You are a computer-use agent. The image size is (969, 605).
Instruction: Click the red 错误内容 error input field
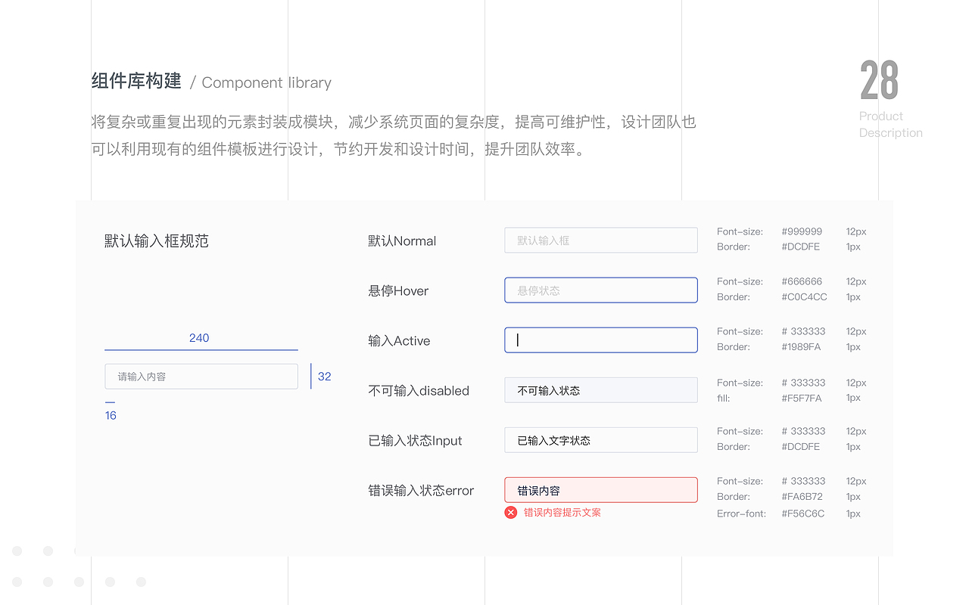pos(601,490)
